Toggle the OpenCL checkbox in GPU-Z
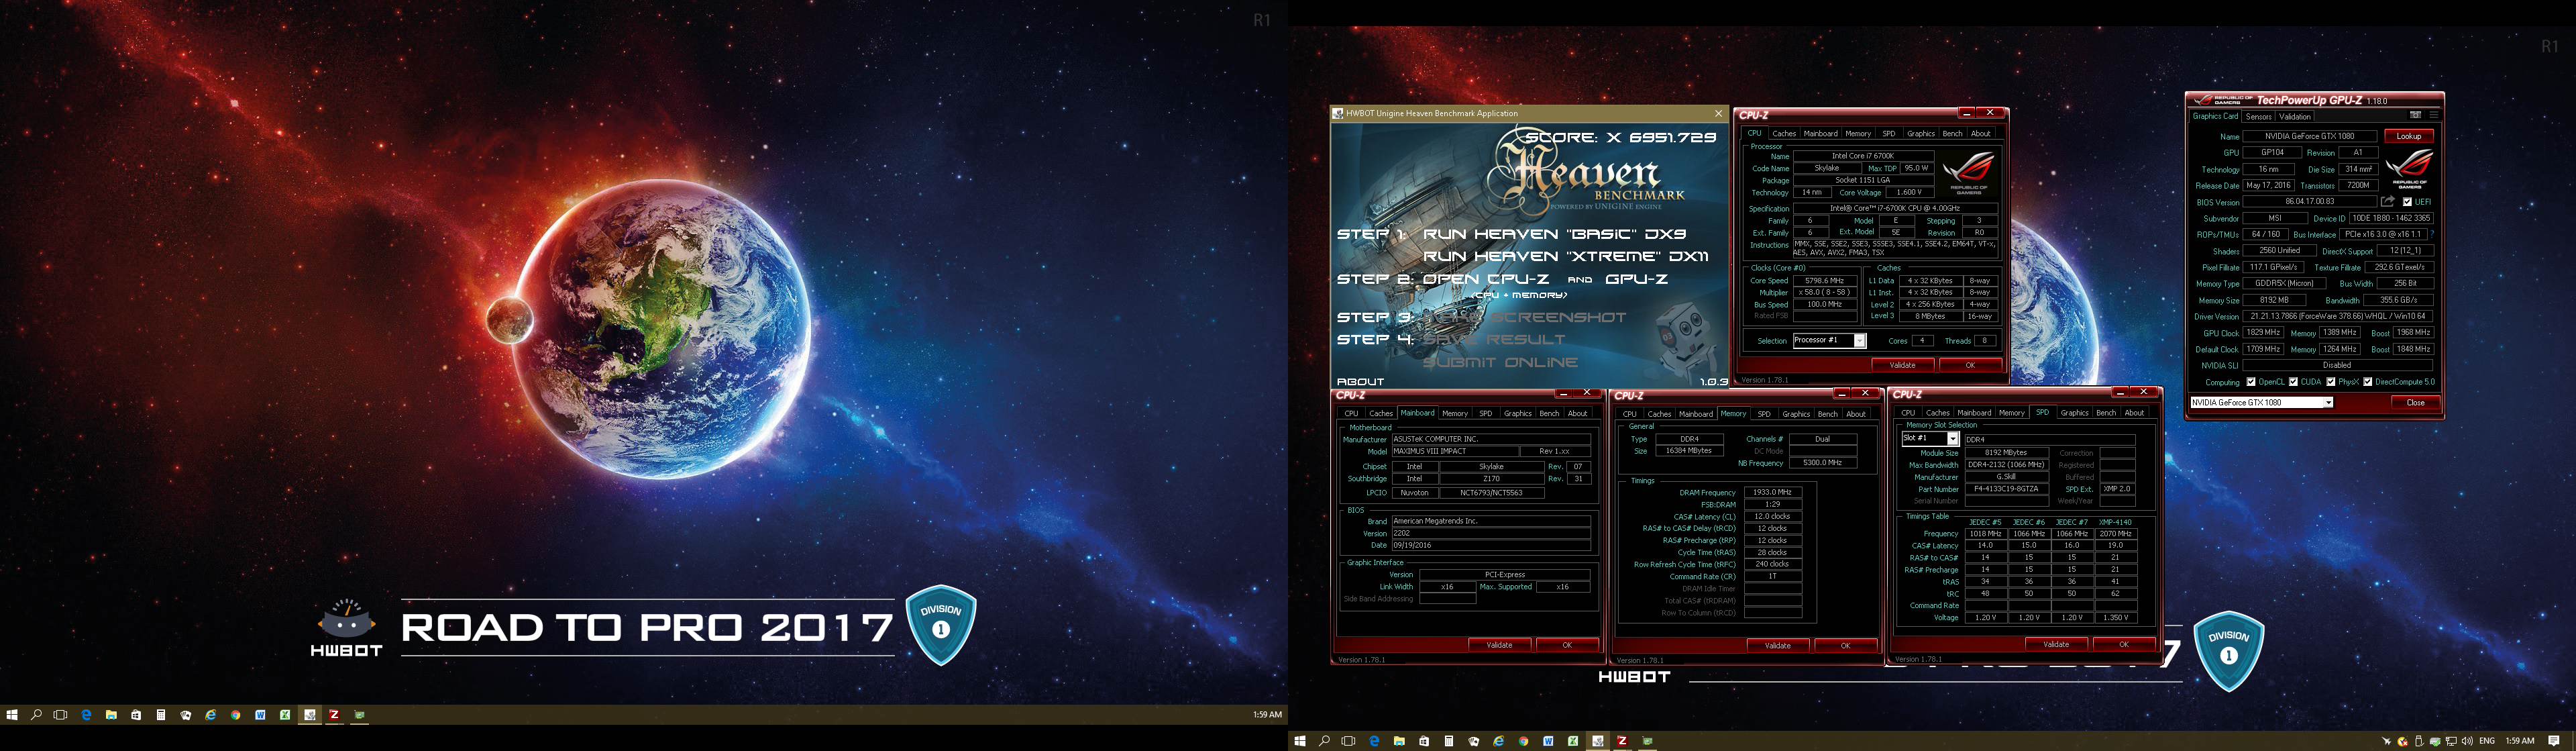This screenshot has width=2576, height=751. (x=2251, y=382)
